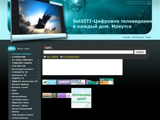The image size is (160, 120).
Task: Expand the Восточный экспресс submenu arrow
Action: pyautogui.click(x=39, y=69)
